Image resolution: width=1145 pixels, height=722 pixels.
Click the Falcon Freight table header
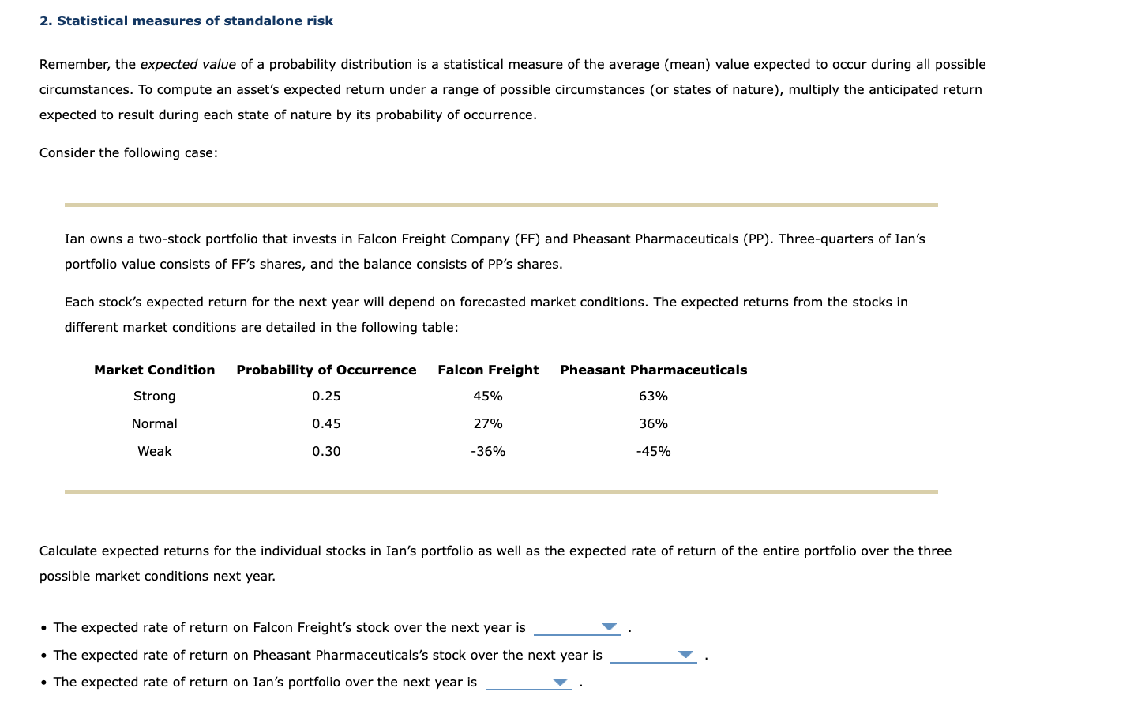[487, 370]
